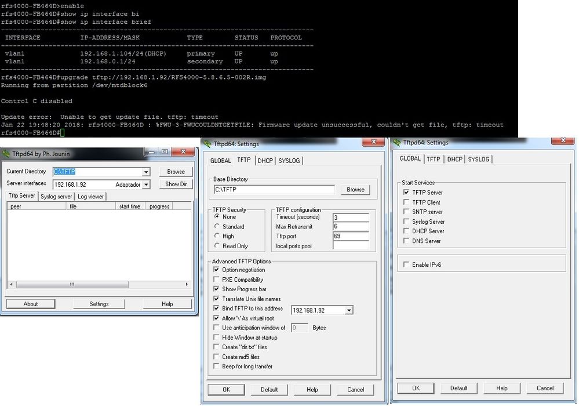Switch to the Syslog server tab
The height and width of the screenshot is (406, 579).
click(x=56, y=197)
